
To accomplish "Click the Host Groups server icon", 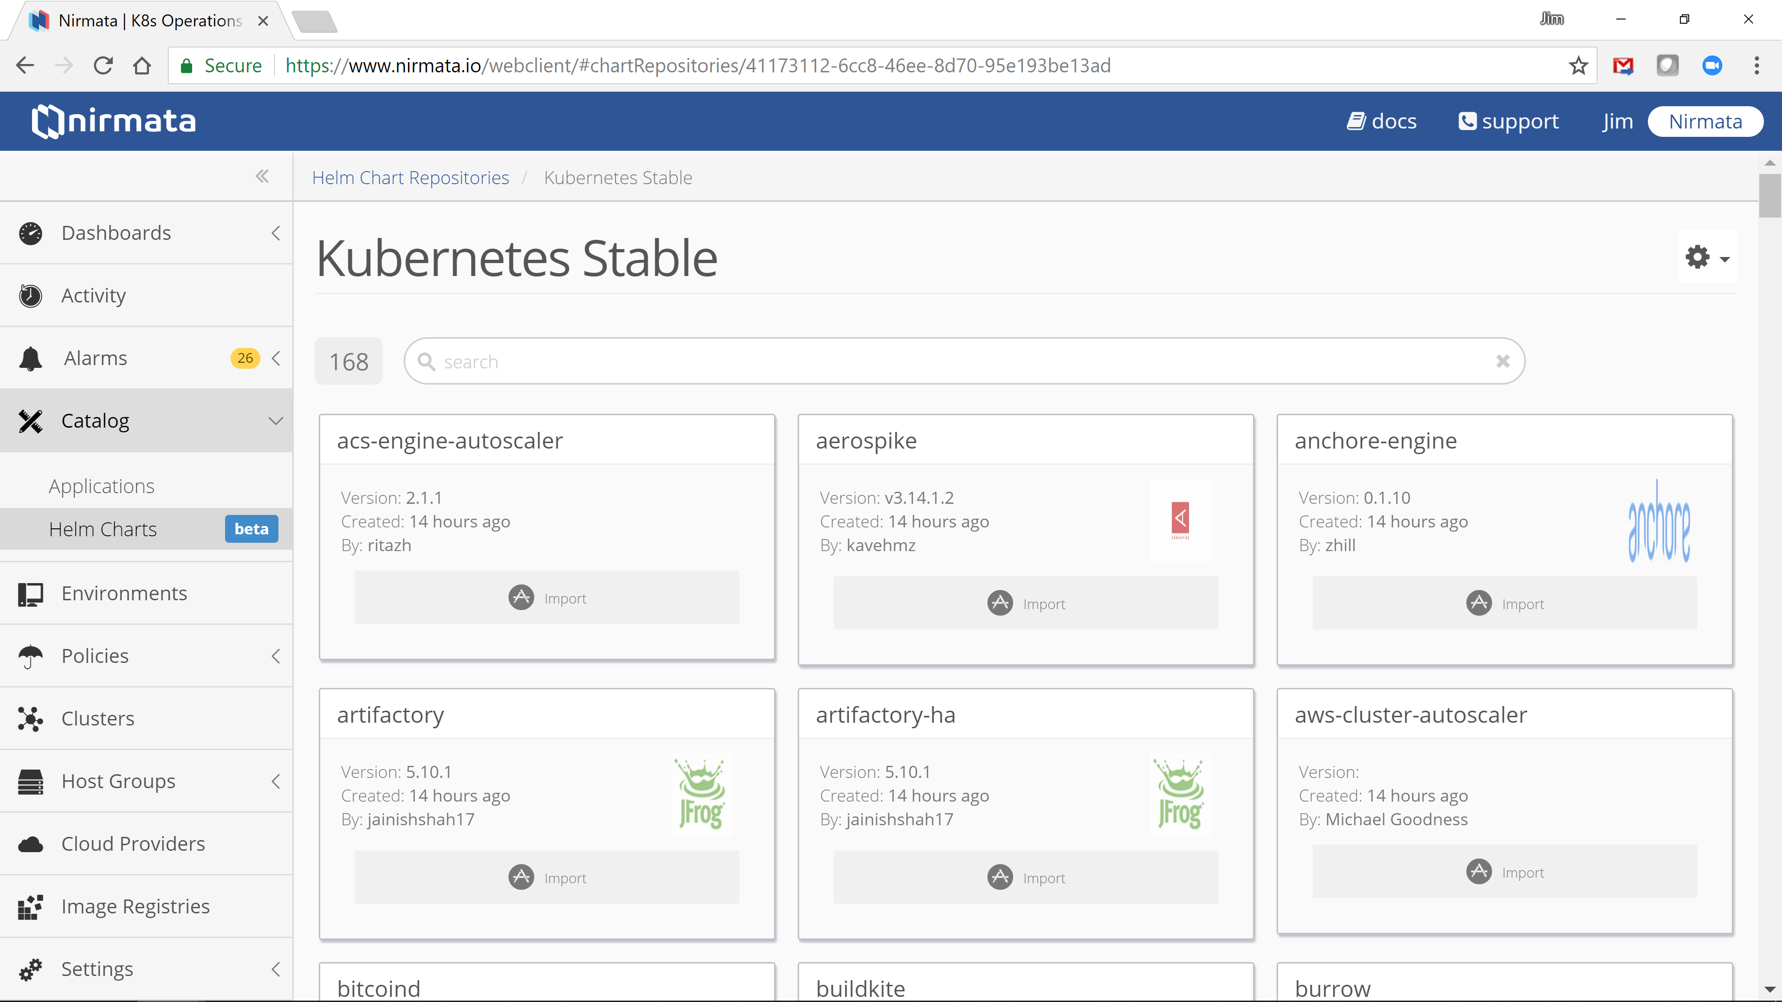I will click(x=31, y=781).
